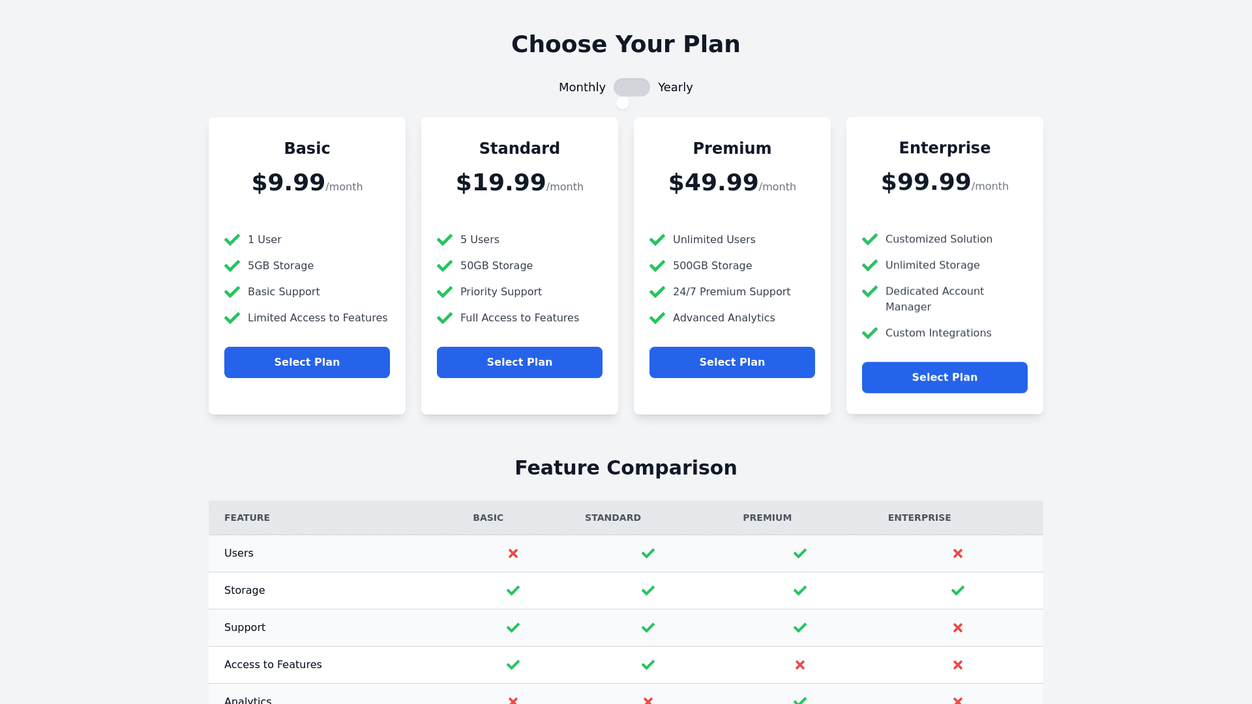Screen dimensions: 1252x704
Task: Click Select Plan button for Basic
Action: point(307,362)
